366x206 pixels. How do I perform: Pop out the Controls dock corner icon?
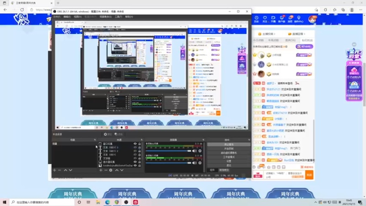coord(249,140)
